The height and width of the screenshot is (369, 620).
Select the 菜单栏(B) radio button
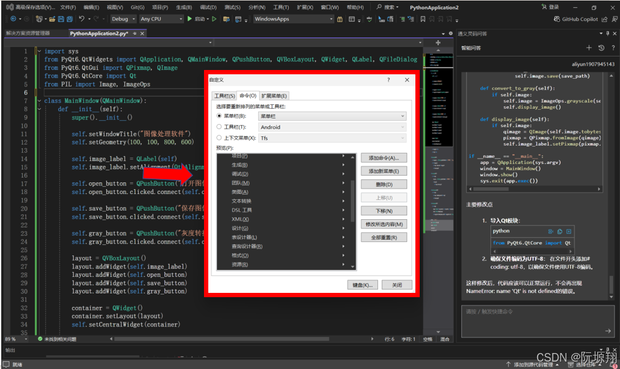[219, 116]
